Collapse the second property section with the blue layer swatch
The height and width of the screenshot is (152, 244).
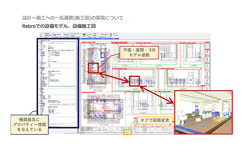click(40, 49)
